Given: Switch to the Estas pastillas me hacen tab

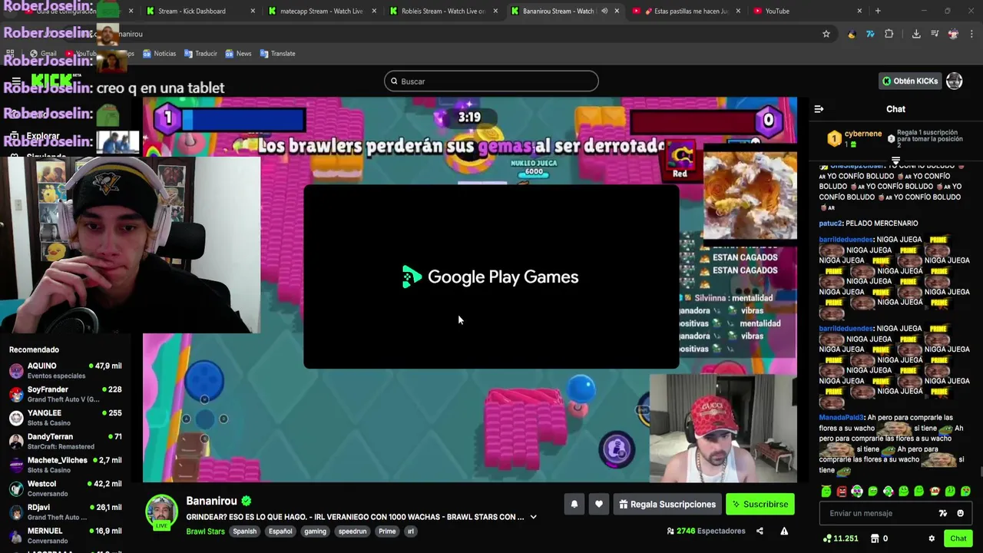Looking at the screenshot, I should click(685, 11).
